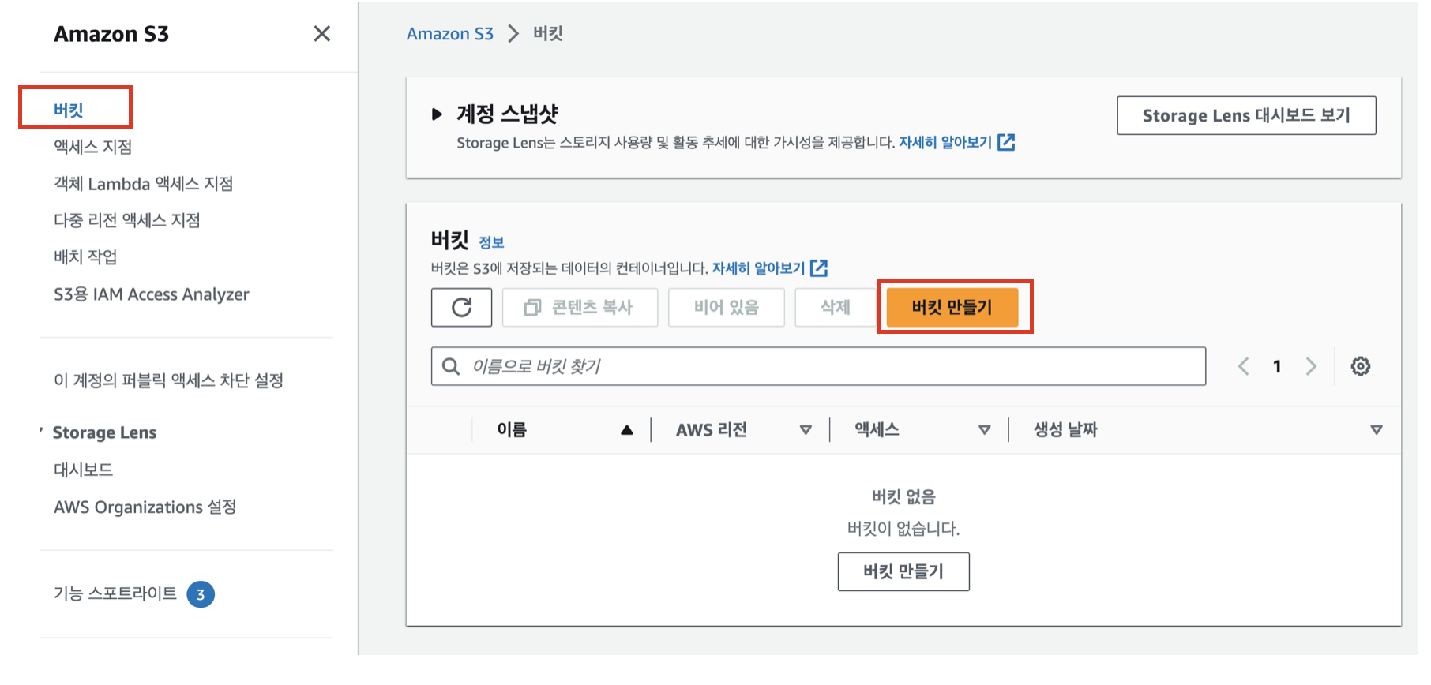The width and height of the screenshot is (1431, 685).
Task: Click page number 1 in pagination
Action: (x=1277, y=366)
